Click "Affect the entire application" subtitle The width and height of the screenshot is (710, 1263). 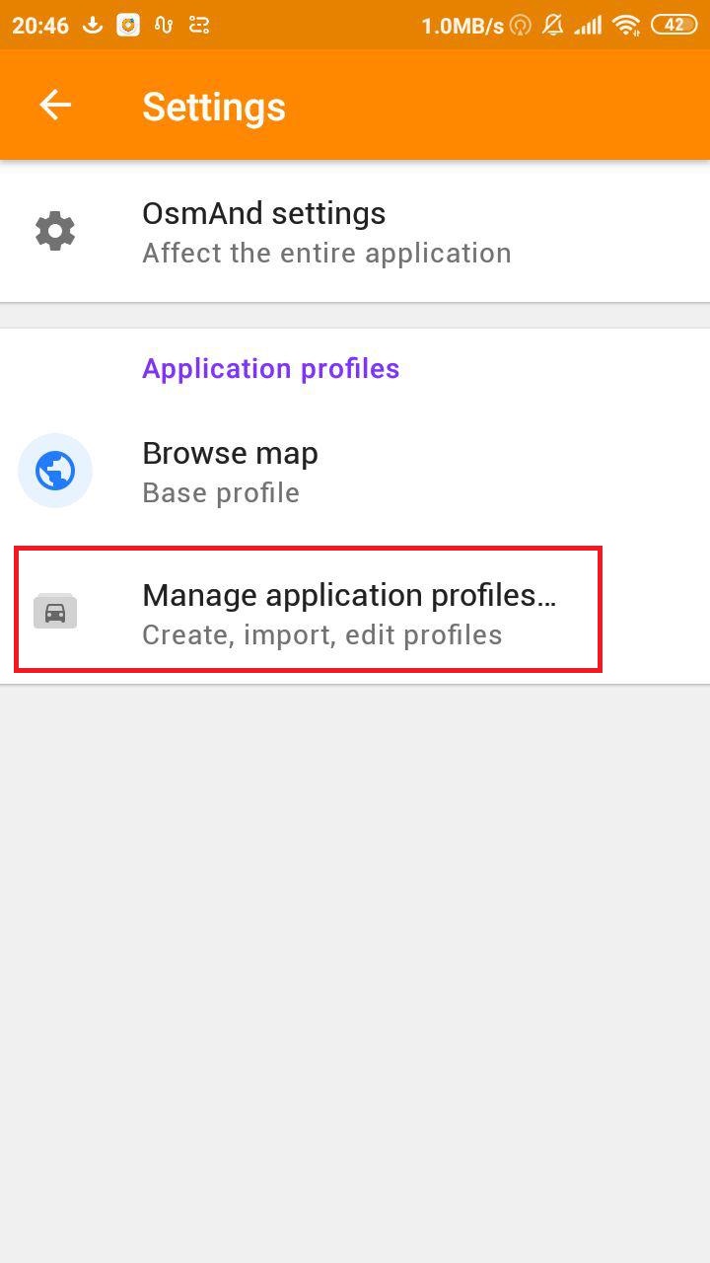[x=326, y=253]
